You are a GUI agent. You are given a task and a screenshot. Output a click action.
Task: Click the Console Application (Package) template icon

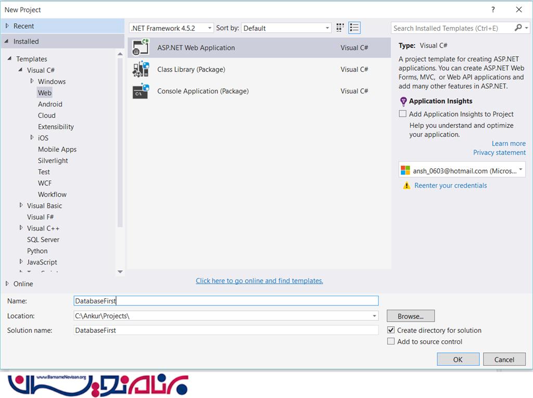tap(141, 91)
